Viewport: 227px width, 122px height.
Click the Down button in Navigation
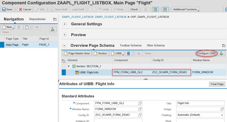pyautogui.click(x=6, y=32)
